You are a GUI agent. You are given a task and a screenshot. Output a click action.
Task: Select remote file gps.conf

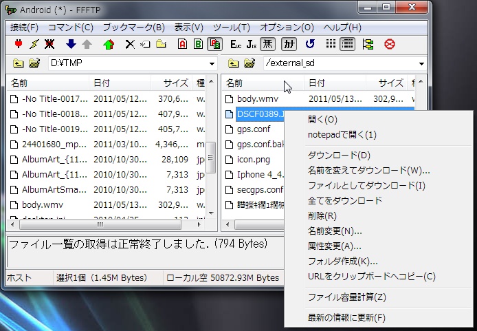click(254, 129)
